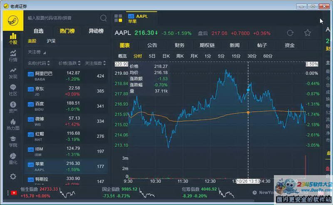Click the blue price crosshair dot
Viewport: 333px width, 205px height.
248,90
